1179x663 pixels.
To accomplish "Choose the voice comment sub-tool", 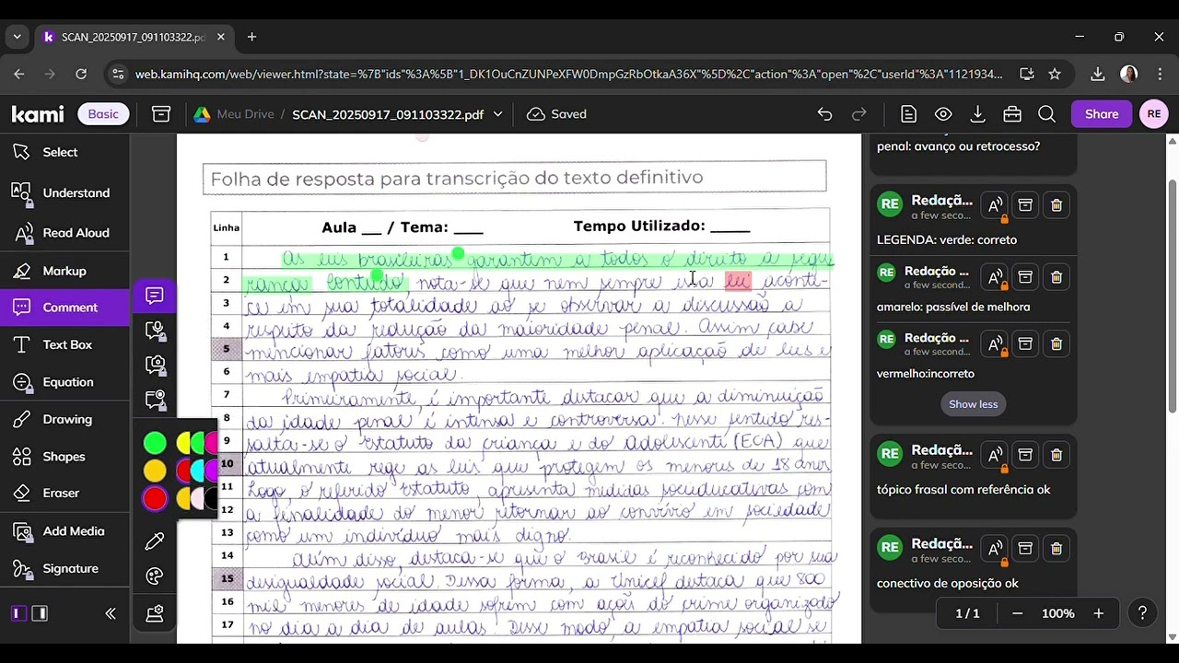I will 155,331.
